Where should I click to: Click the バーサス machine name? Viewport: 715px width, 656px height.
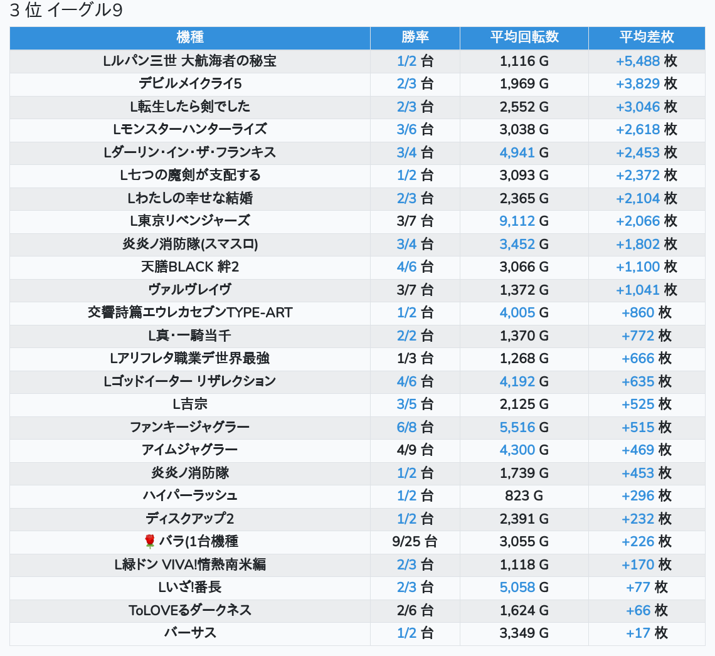(x=189, y=633)
